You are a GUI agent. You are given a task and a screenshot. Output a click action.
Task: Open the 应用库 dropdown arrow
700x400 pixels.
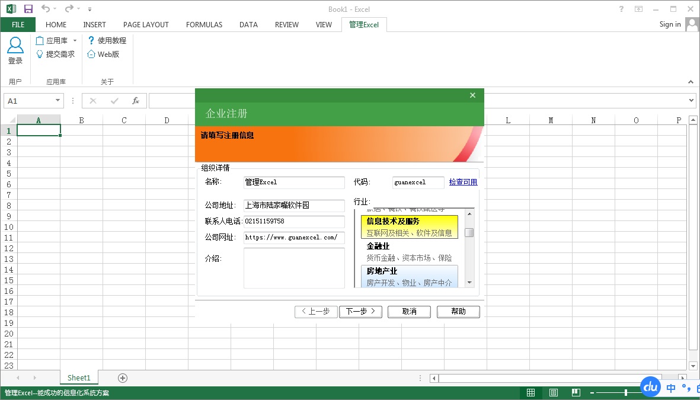click(75, 41)
